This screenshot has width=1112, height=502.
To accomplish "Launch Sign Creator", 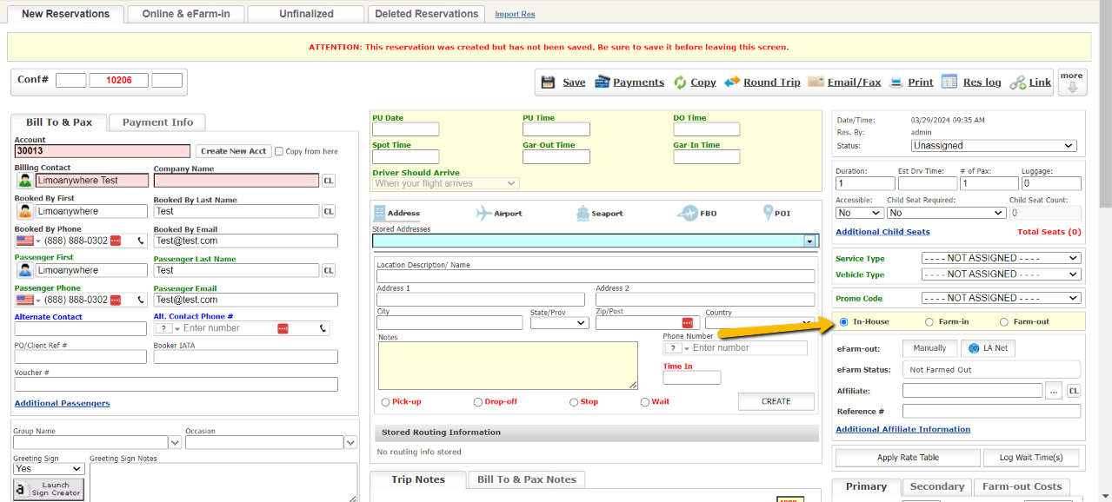I will tap(49, 489).
